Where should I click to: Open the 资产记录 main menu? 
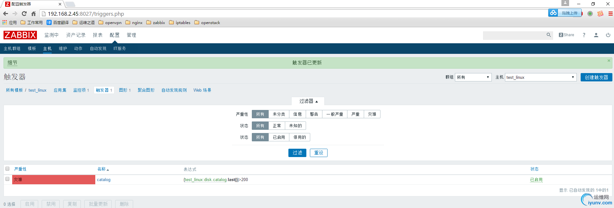click(x=76, y=35)
